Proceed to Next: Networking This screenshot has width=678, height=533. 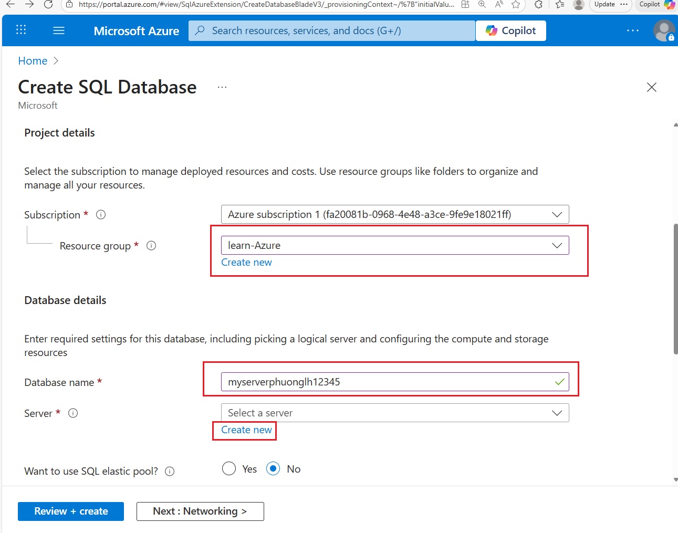coord(200,511)
